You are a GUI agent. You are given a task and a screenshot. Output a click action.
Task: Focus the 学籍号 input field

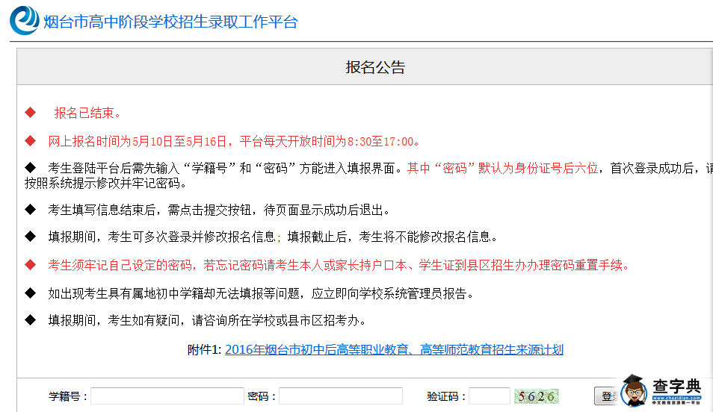(167, 396)
